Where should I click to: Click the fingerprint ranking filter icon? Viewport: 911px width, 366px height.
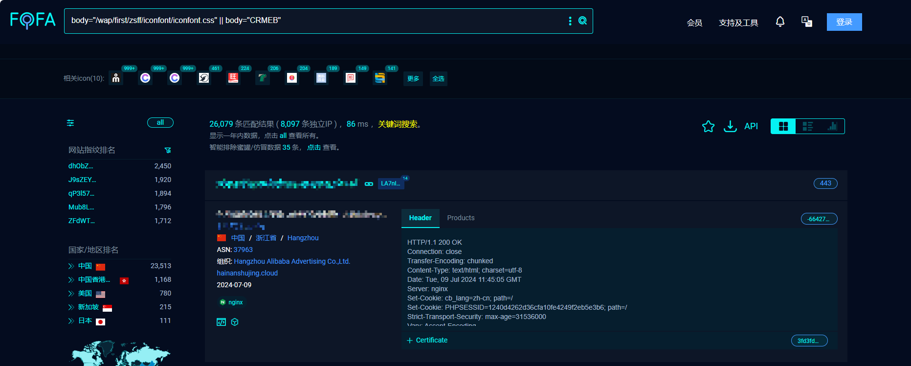point(168,150)
